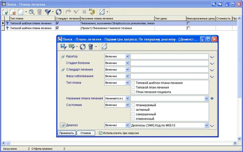Open the Начинается с condition dropdown
The image size is (243, 152).
tap(127, 98)
